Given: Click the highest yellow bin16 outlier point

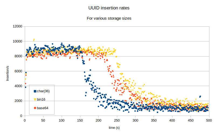Looking at the screenshot, I should coord(34,40).
